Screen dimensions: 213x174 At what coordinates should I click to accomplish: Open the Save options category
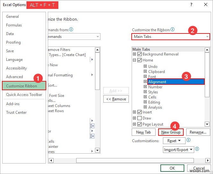tap(10, 51)
